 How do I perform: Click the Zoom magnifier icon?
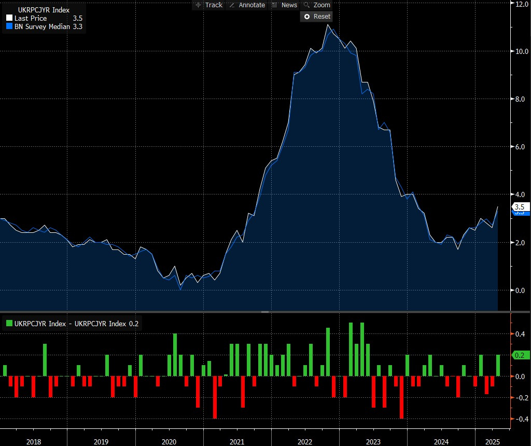click(x=306, y=5)
